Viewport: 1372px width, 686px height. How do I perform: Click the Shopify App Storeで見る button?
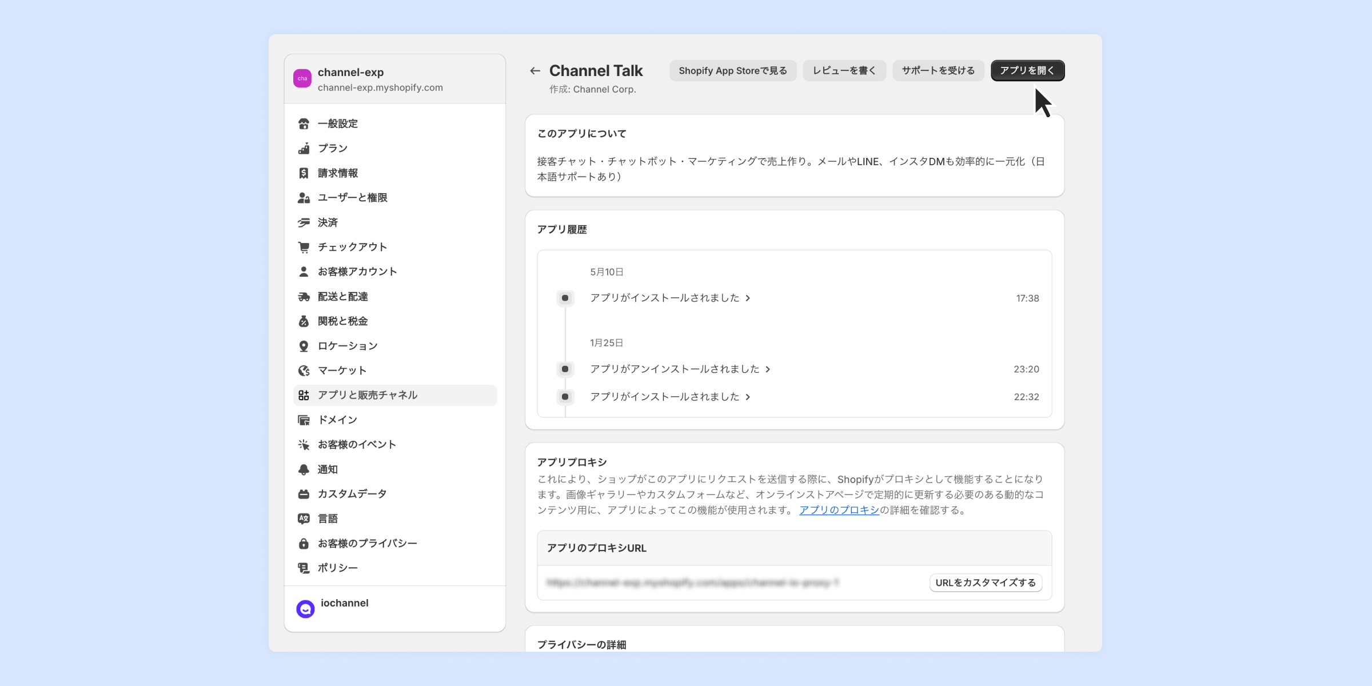(733, 70)
